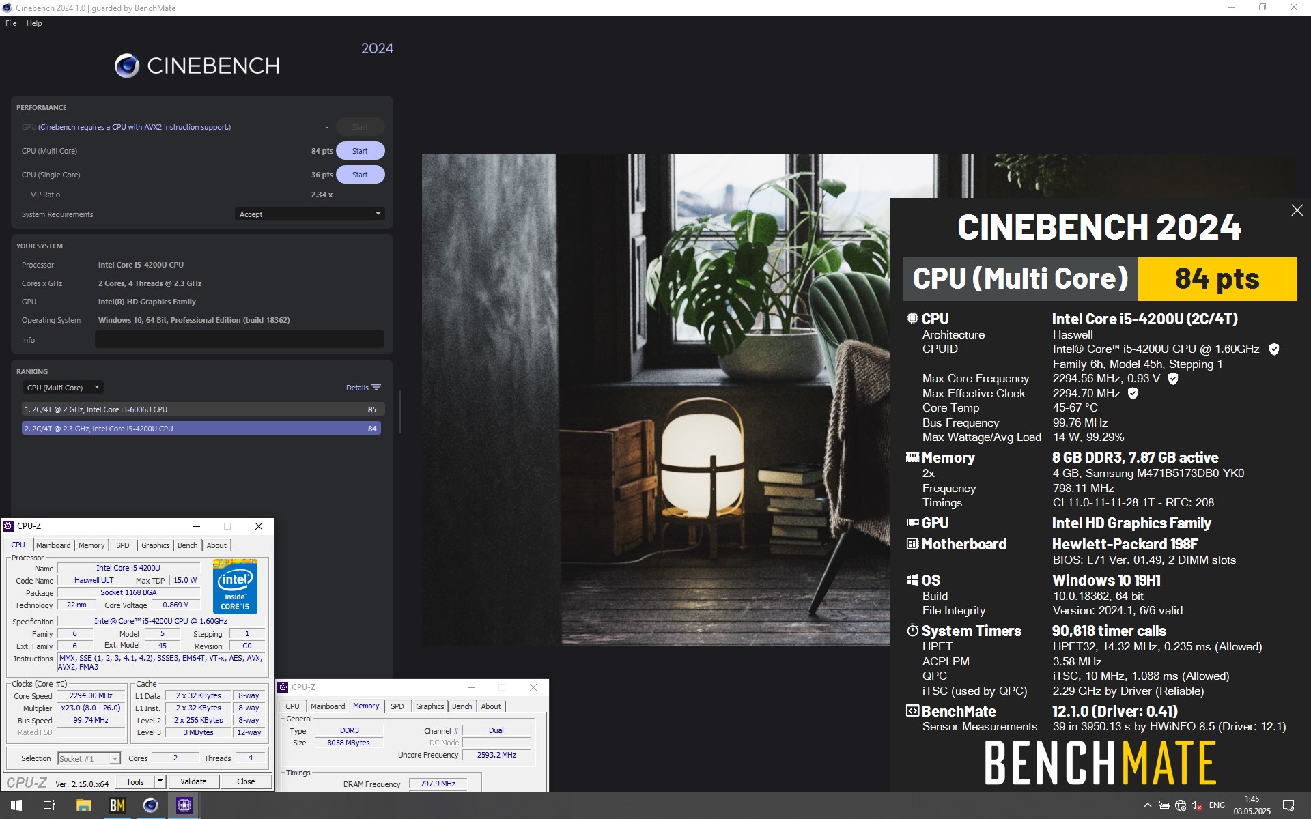The image size is (1311, 819).
Task: Click the 84 pts score badge
Action: pos(1217,279)
